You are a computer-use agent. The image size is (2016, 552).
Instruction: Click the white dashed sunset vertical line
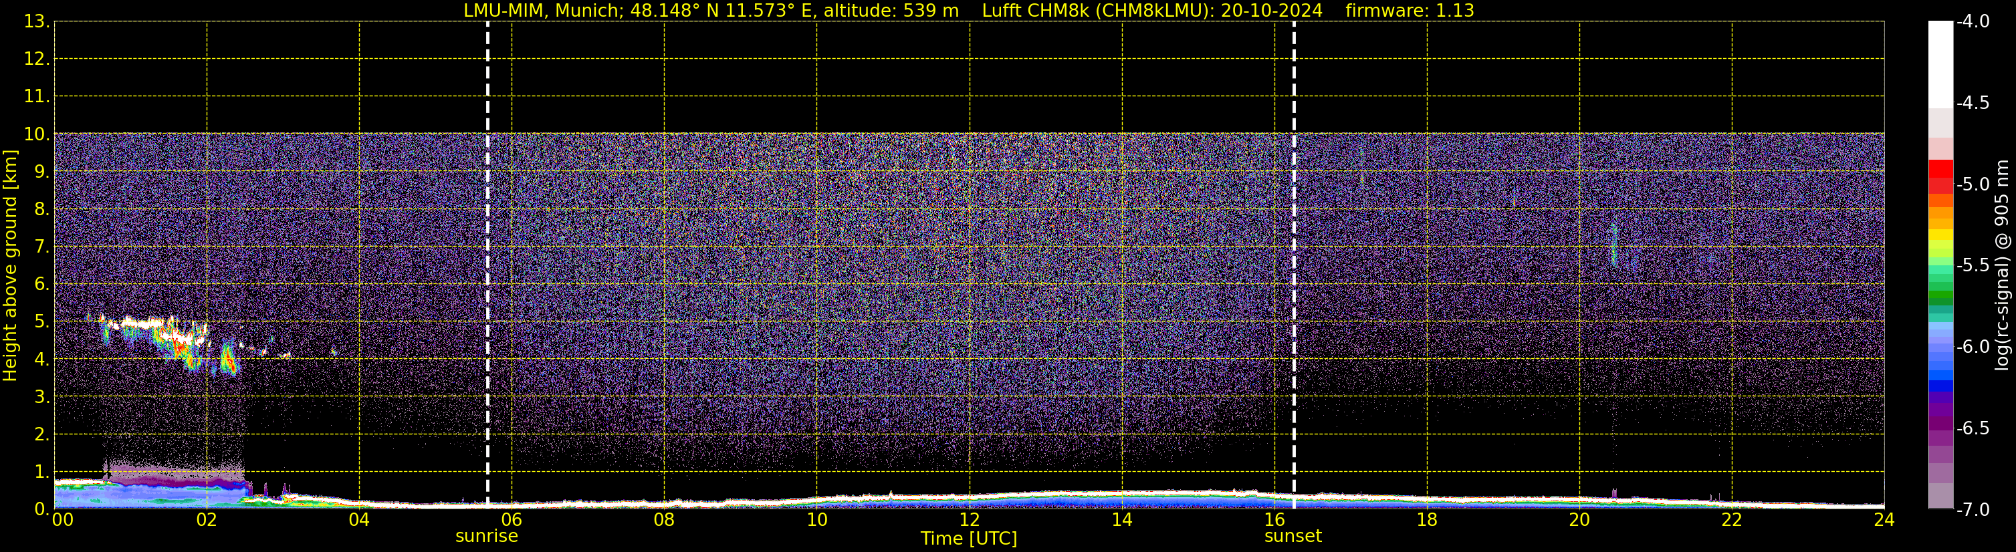coord(1294,235)
